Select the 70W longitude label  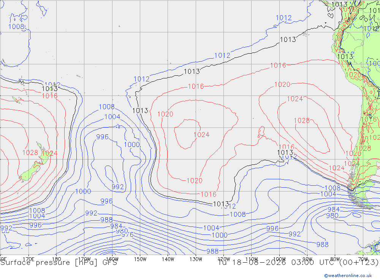(363, 259)
